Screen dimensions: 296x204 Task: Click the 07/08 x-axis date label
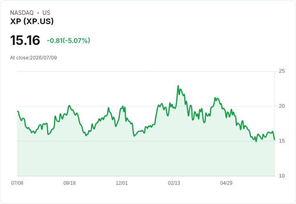(x=17, y=183)
